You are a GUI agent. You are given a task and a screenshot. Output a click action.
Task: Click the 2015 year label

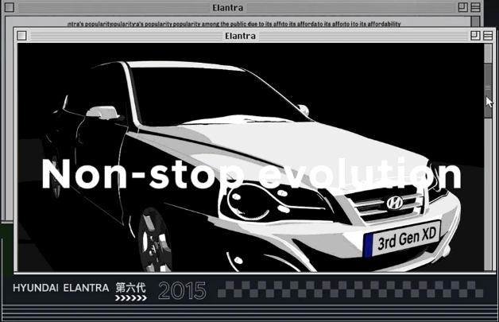pos(182,291)
